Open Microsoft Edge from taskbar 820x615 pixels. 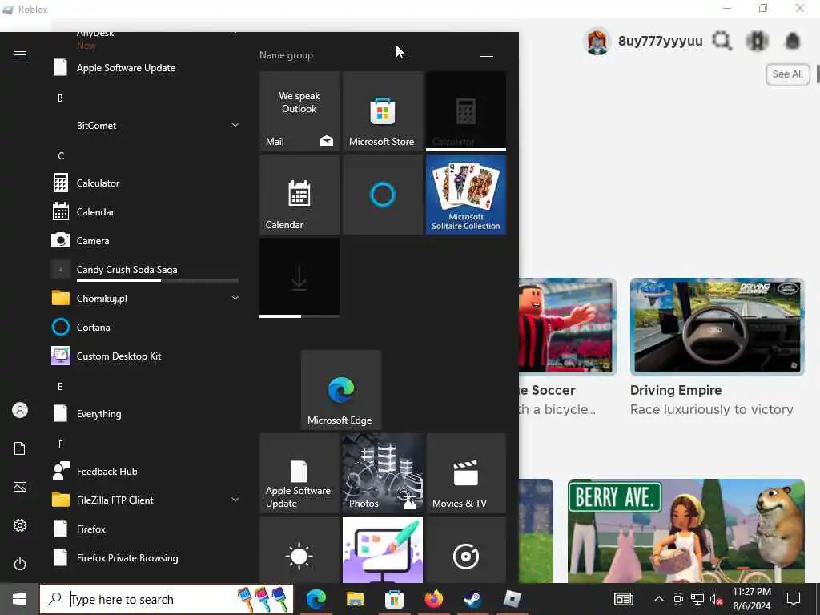(x=316, y=599)
